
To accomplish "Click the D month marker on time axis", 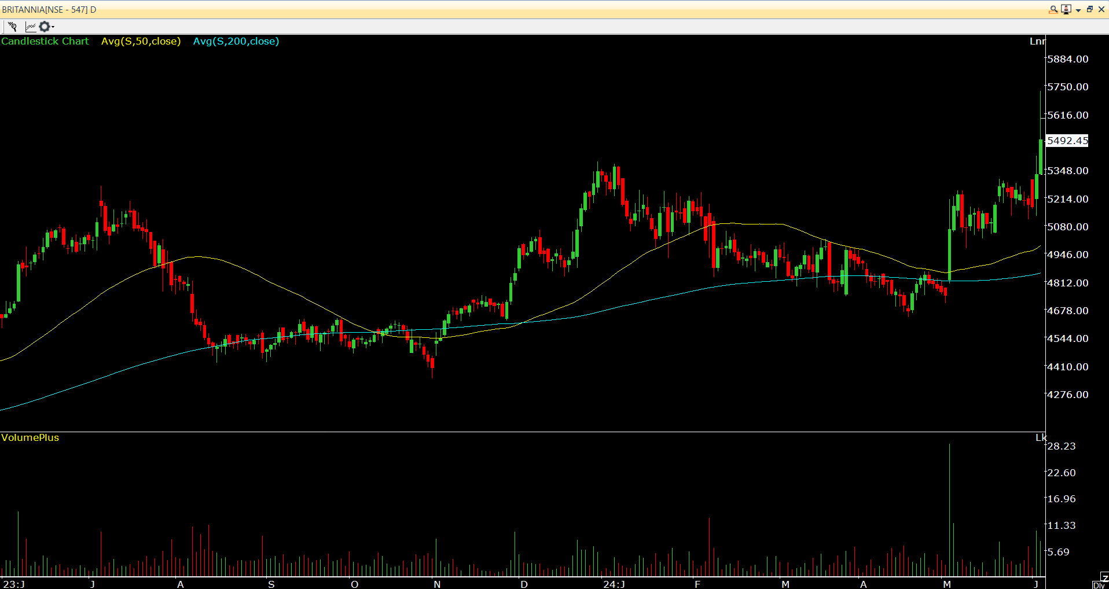I will (524, 584).
